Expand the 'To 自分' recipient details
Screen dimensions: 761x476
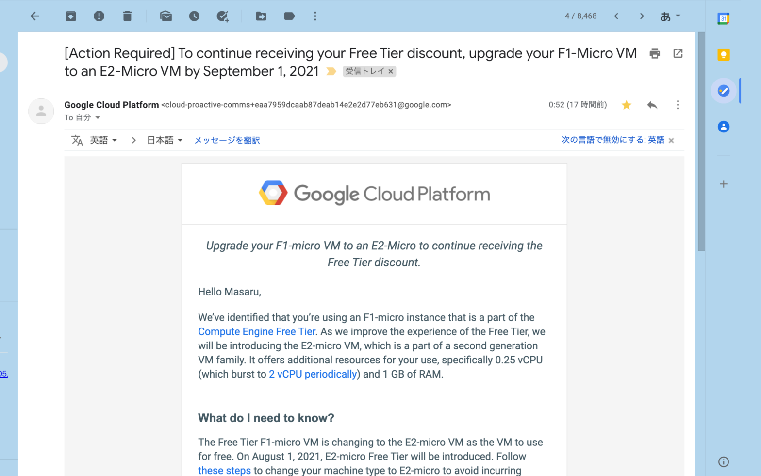(98, 118)
